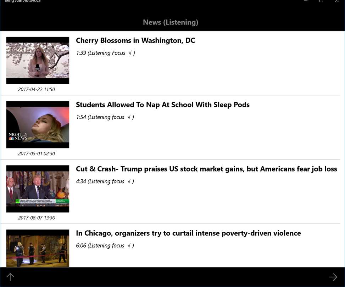Close the application window
The image size is (345, 287).
(x=336, y=1)
